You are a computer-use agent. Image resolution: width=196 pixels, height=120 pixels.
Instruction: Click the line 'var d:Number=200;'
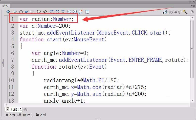45,26
